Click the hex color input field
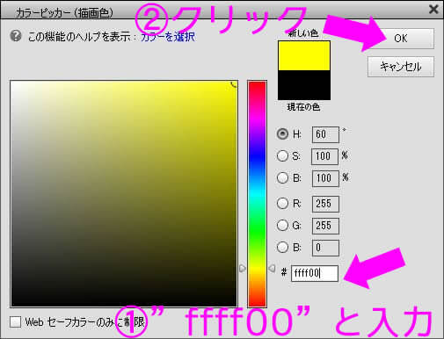 point(315,273)
